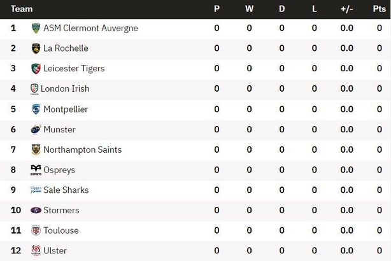The width and height of the screenshot is (391, 261).
Task: Sort table by the Pts column header
Action: point(380,9)
